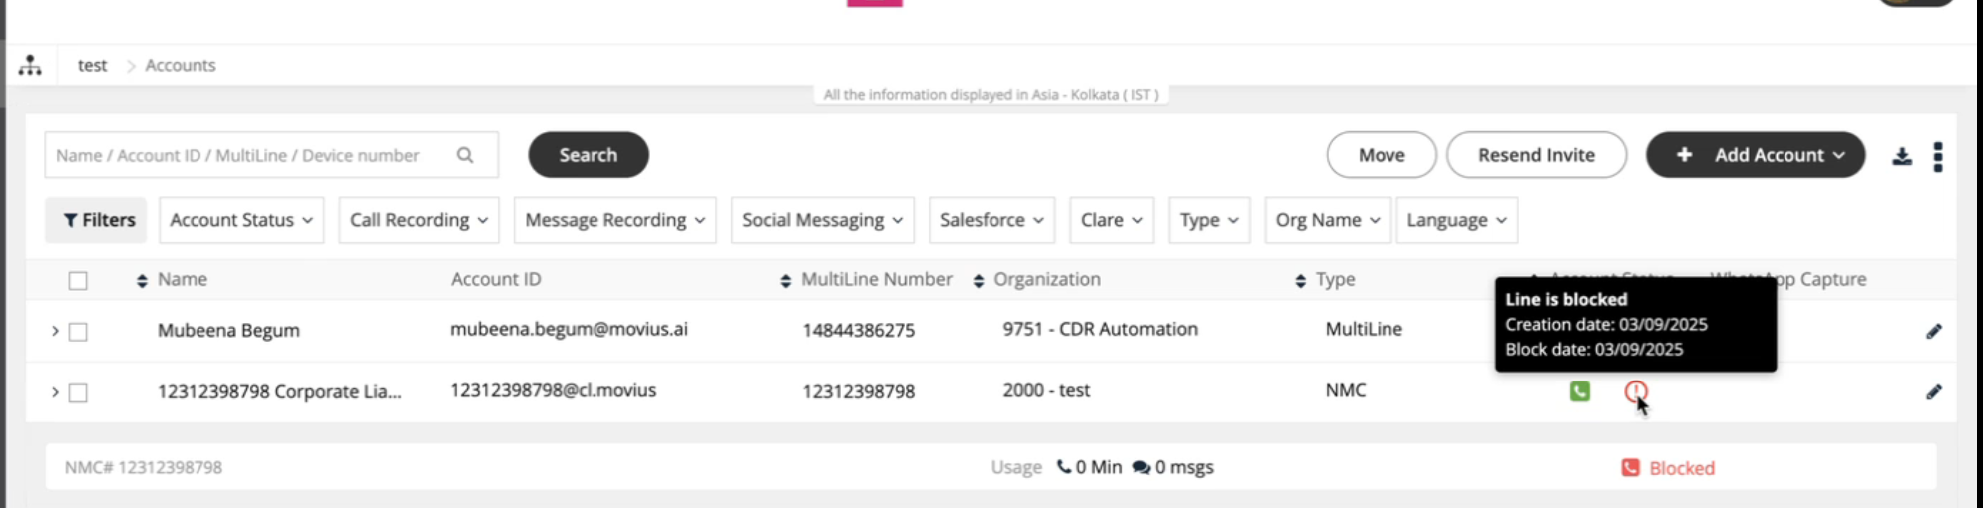Check the Mubeena Begum row checkbox
Viewport: 1983px width, 508px height.
tap(78, 332)
